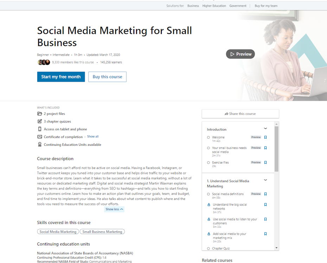Open Higher Education solutions link
The image size is (327, 263).
pyautogui.click(x=214, y=6)
